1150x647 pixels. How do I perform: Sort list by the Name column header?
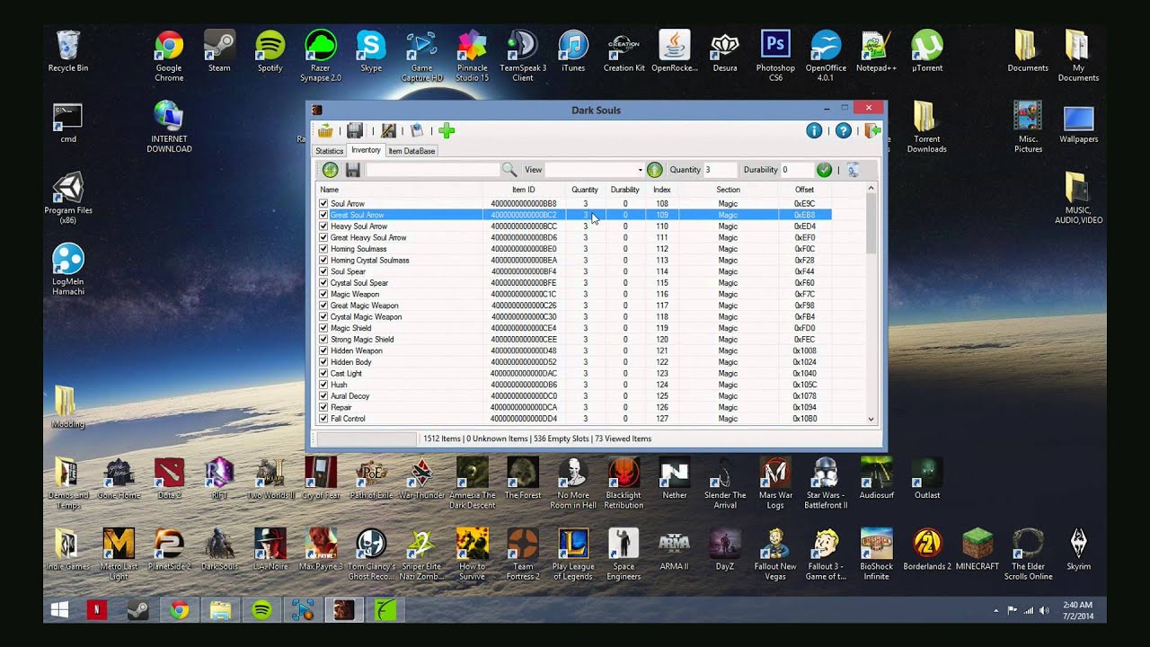point(400,190)
